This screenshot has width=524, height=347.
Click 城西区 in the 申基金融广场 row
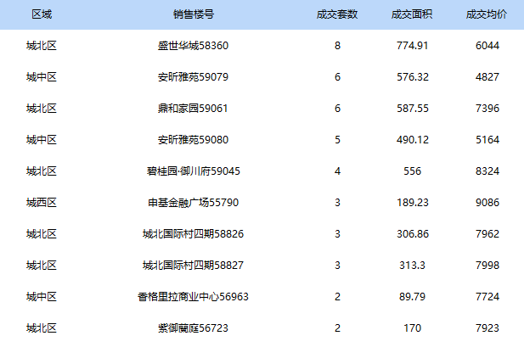coord(42,203)
